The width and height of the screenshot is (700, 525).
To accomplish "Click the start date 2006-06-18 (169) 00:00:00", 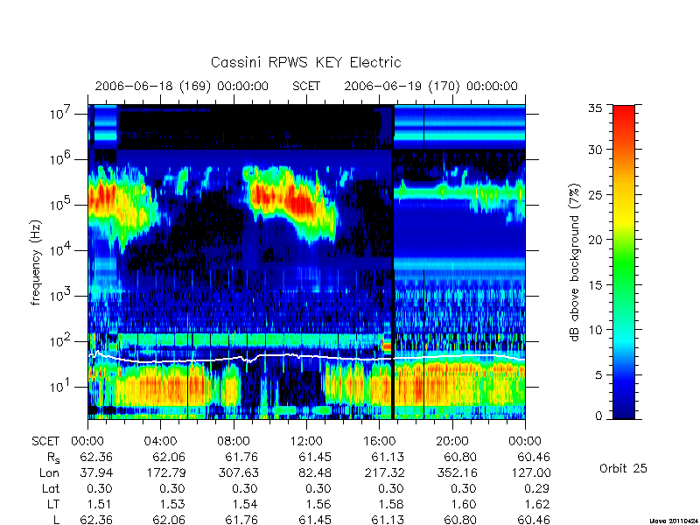I will [182, 86].
